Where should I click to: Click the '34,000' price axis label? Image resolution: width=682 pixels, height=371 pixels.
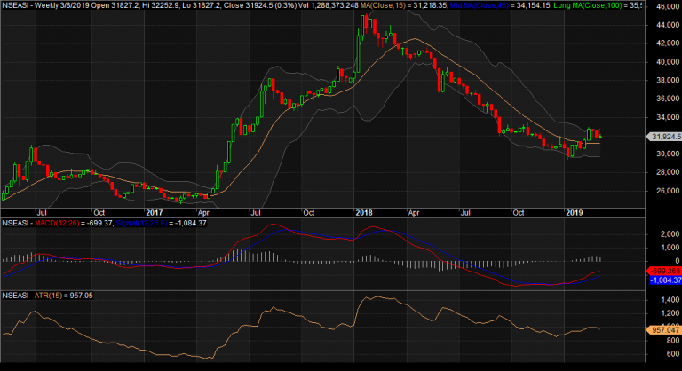[x=668, y=117]
